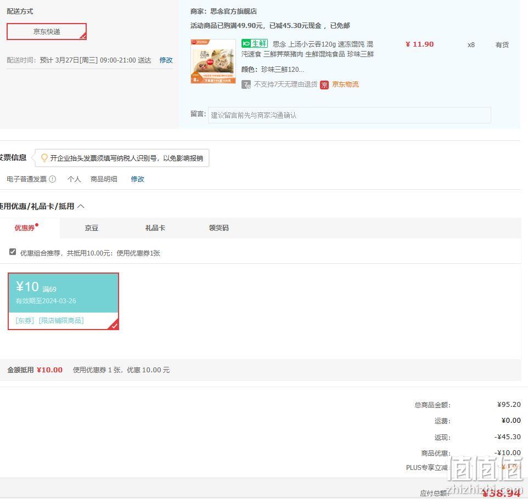This screenshot has height=499, width=528.
Task: Click 总商品金额 value ¥95.20
Action: [509, 405]
